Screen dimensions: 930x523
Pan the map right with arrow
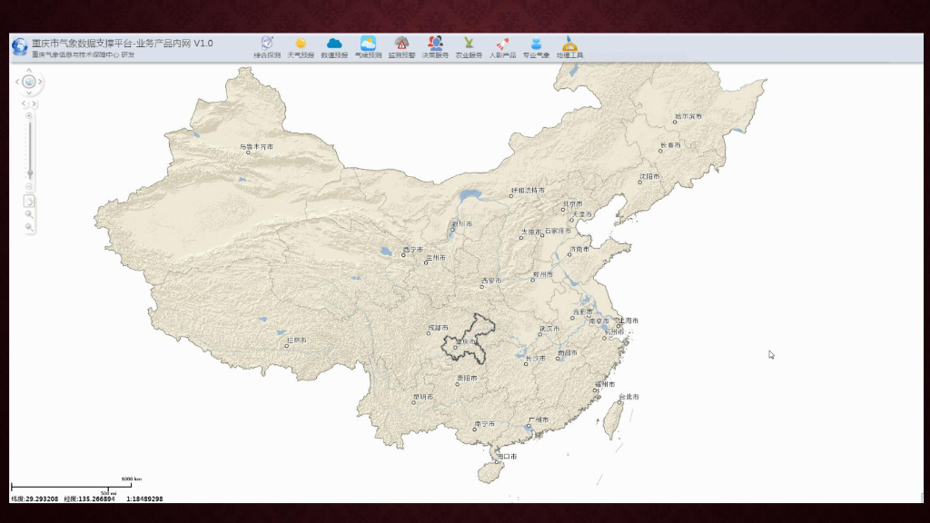(41, 82)
